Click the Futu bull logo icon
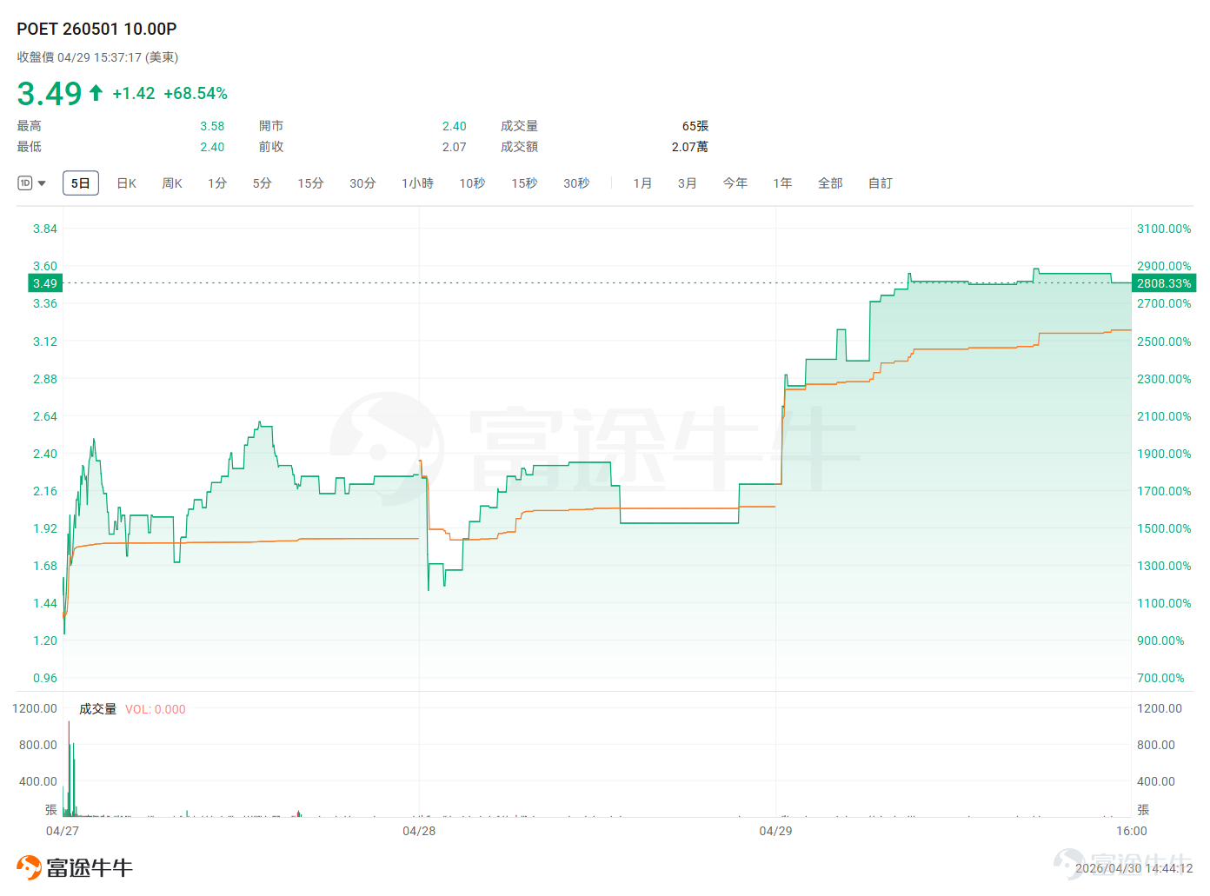1210x896 pixels. click(x=29, y=867)
